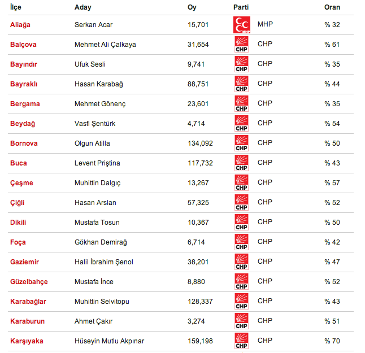Click candidate name Hüseyin Mutlu Akpınar

point(109,341)
